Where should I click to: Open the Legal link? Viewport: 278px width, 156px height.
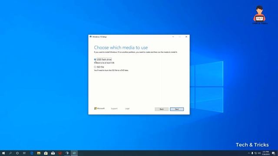pos(127,109)
